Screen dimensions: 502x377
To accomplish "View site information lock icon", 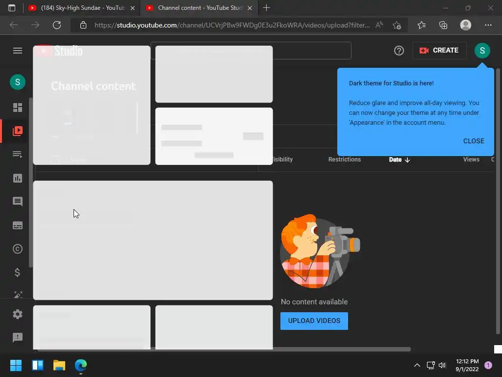I will [x=83, y=25].
